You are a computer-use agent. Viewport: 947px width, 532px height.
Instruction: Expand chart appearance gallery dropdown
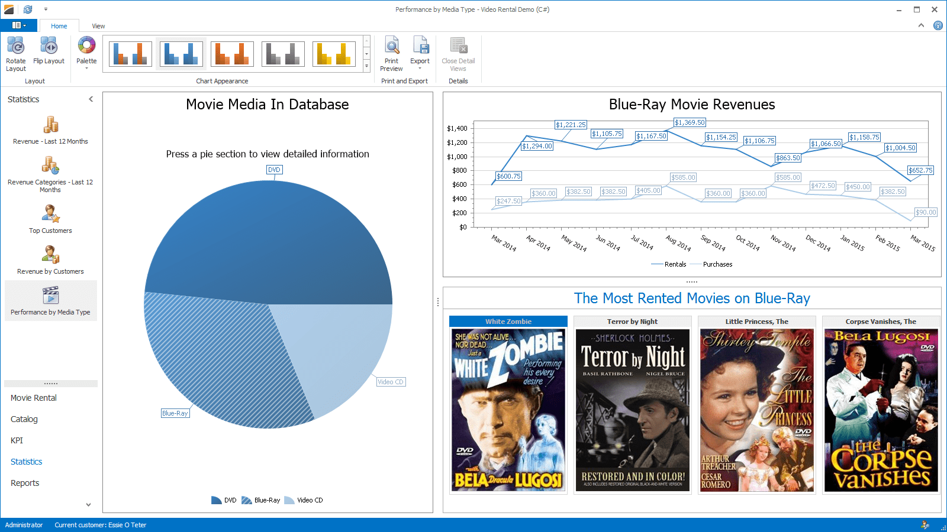(367, 67)
